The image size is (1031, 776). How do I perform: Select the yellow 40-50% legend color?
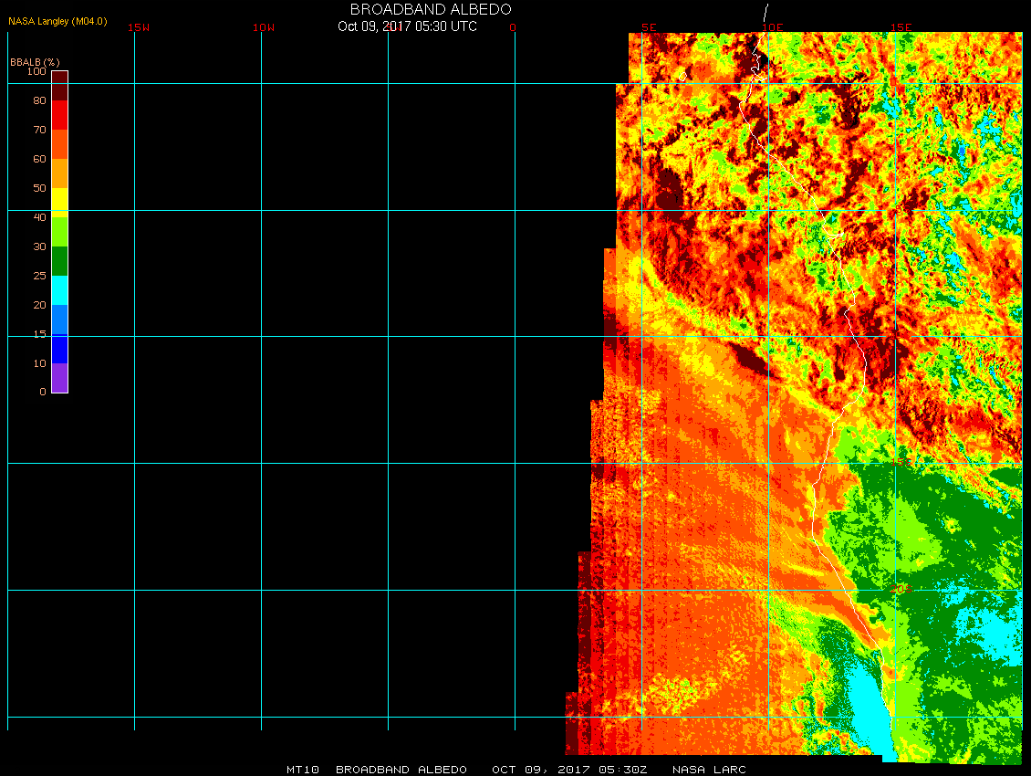[x=59, y=202]
